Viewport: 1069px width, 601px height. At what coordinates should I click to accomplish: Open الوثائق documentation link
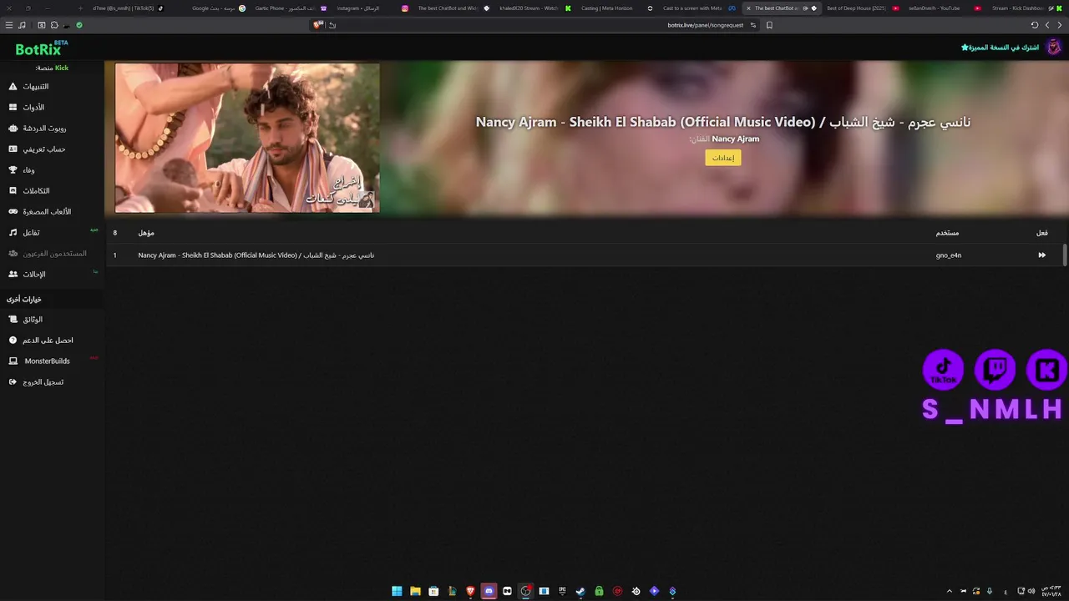coord(25,320)
